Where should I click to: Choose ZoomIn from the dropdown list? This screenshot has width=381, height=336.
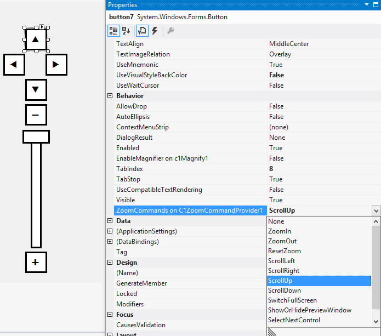pyautogui.click(x=280, y=231)
